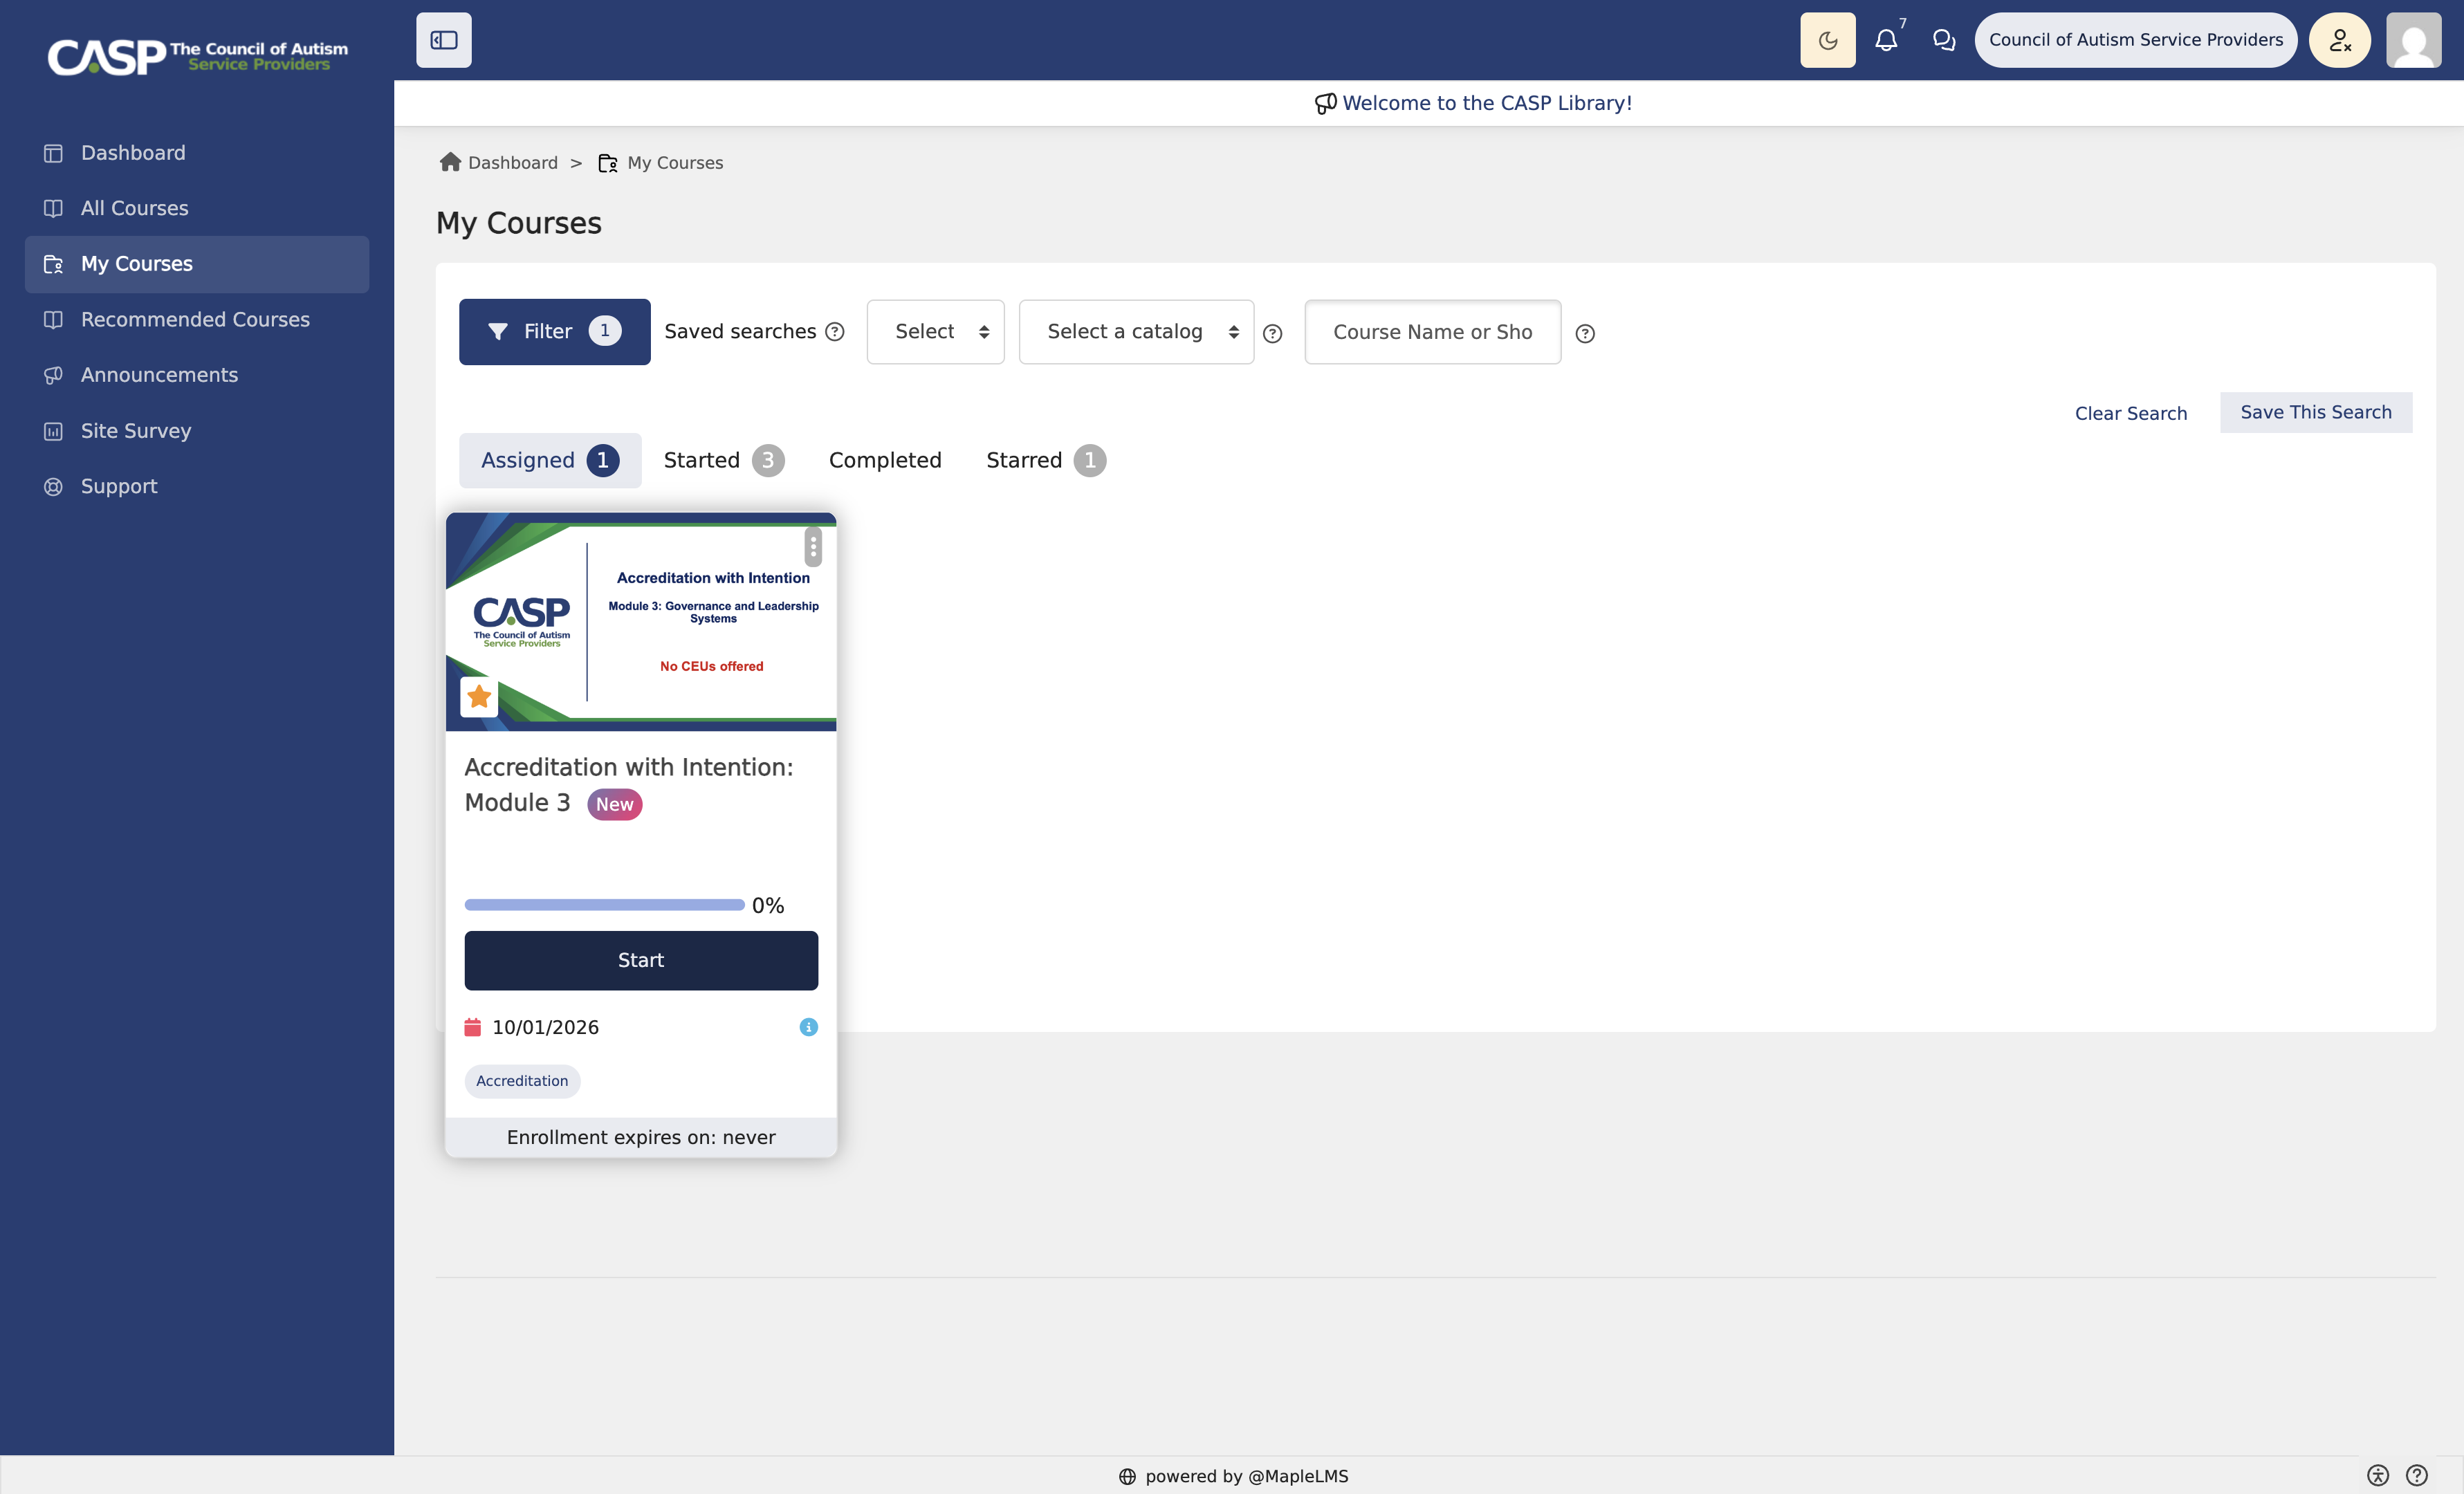Open Site Survey in the sidebar
Image resolution: width=2464 pixels, height=1494 pixels.
197,431
